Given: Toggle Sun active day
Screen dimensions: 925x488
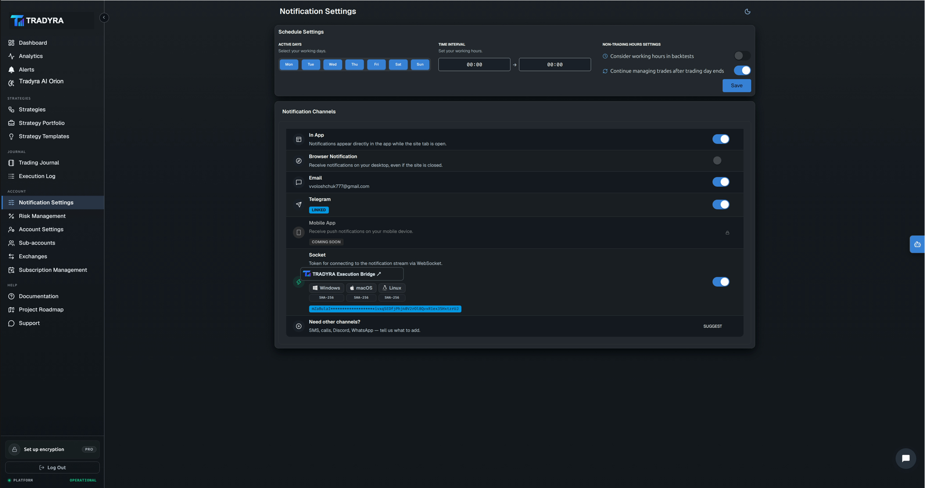Looking at the screenshot, I should tap(420, 64).
